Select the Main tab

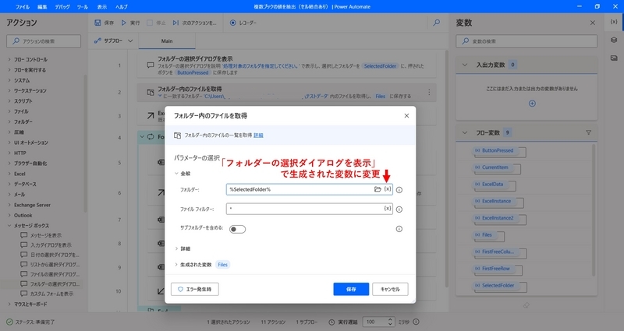167,41
